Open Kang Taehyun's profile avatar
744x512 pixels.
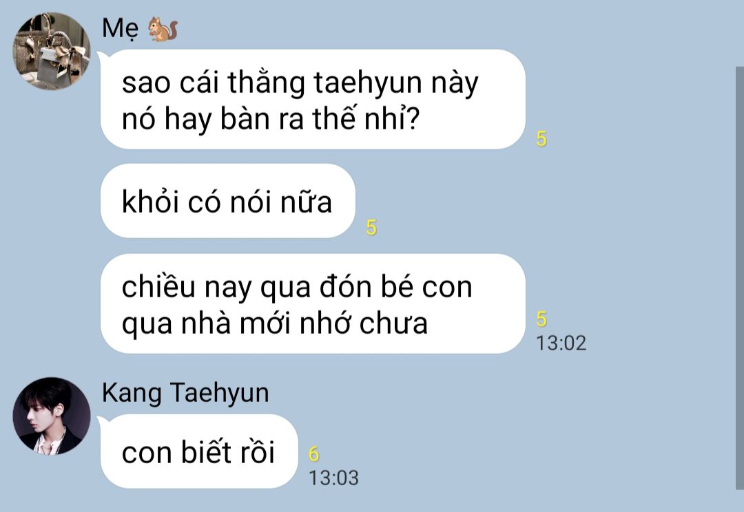point(51,416)
